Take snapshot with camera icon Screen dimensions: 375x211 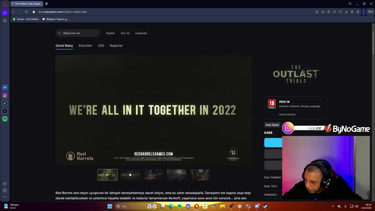(x=323, y=12)
